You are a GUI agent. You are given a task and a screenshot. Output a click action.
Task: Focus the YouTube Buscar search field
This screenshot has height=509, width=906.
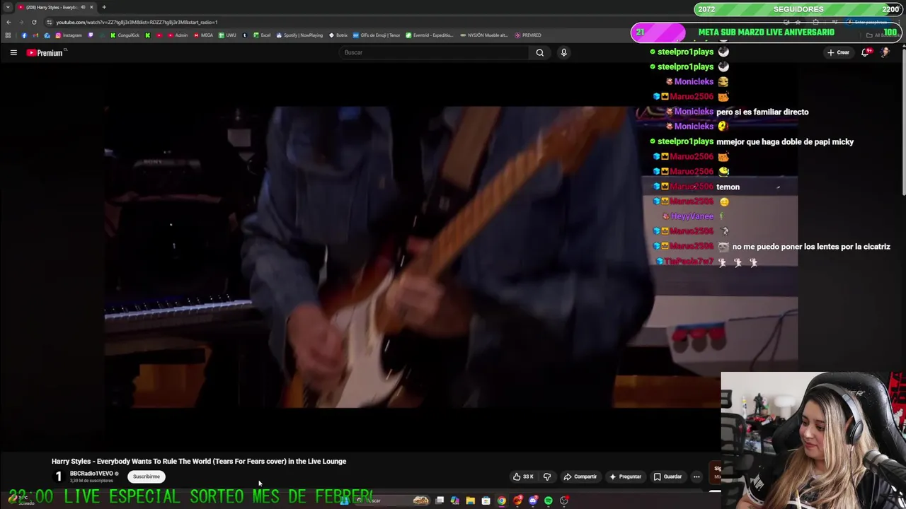tap(433, 52)
